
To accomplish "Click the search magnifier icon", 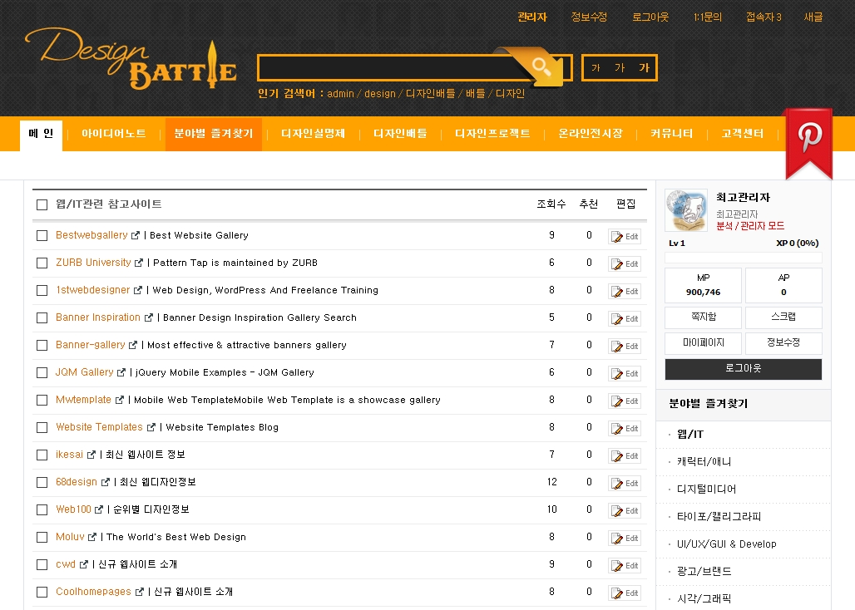I will click(x=542, y=67).
